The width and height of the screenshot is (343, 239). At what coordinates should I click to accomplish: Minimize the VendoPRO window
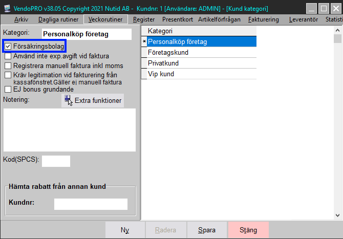tap(311, 8)
